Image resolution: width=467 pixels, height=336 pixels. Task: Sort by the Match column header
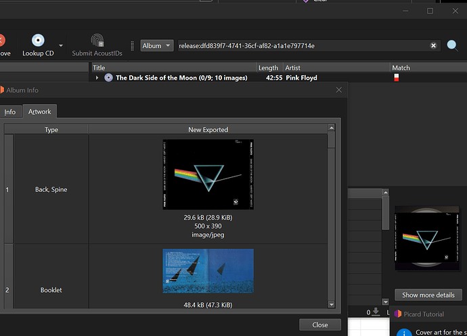pyautogui.click(x=428, y=68)
